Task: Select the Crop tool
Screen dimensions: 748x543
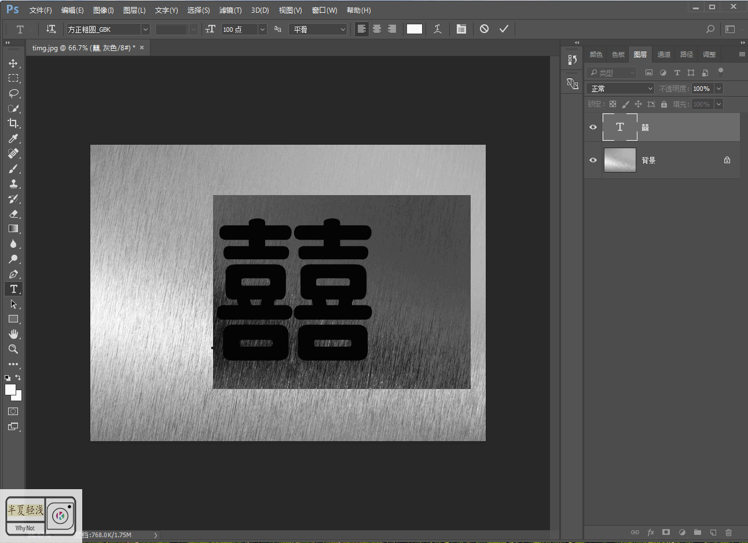Action: coord(13,123)
